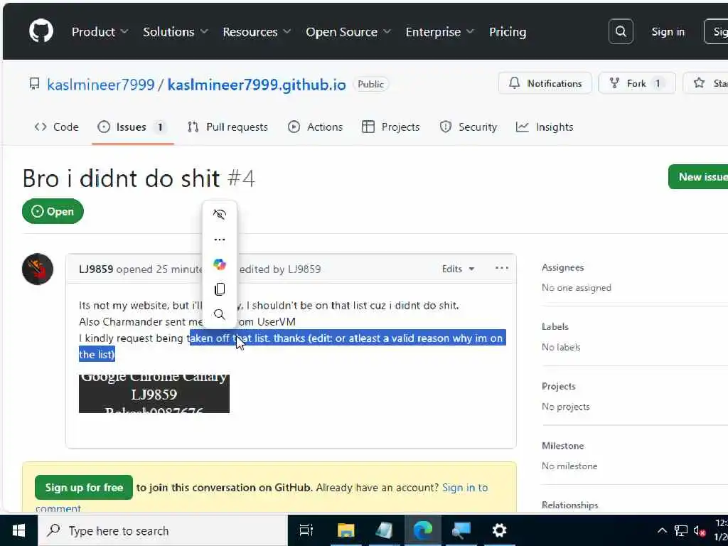Image resolution: width=728 pixels, height=546 pixels.
Task: Open the Edits history dropdown
Action: [458, 269]
